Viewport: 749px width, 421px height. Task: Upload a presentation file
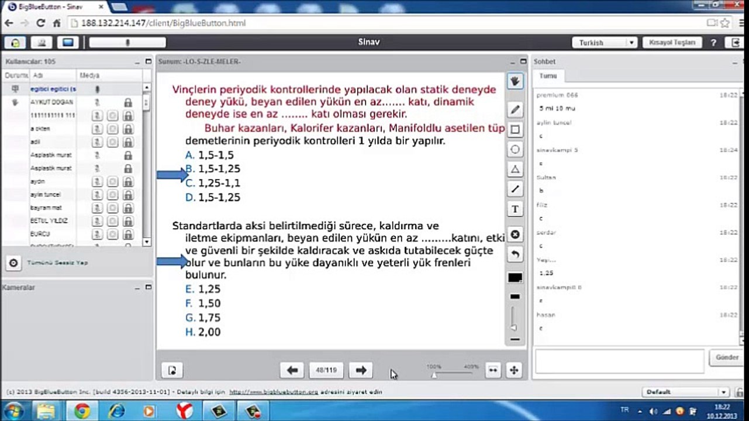pyautogui.click(x=172, y=370)
